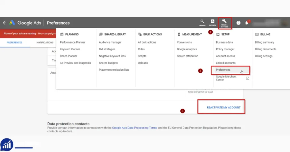Click the Preferences page title
Image resolution: width=290 pixels, height=152 pixels.
click(x=58, y=23)
